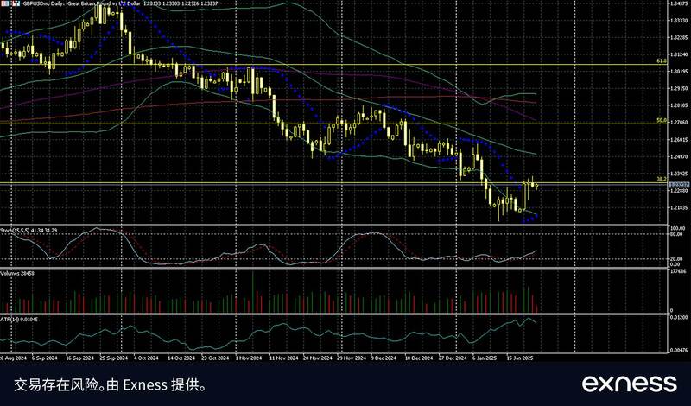Click the Exness logo in footer
Viewport: 691px width, 406px height.
[628, 383]
